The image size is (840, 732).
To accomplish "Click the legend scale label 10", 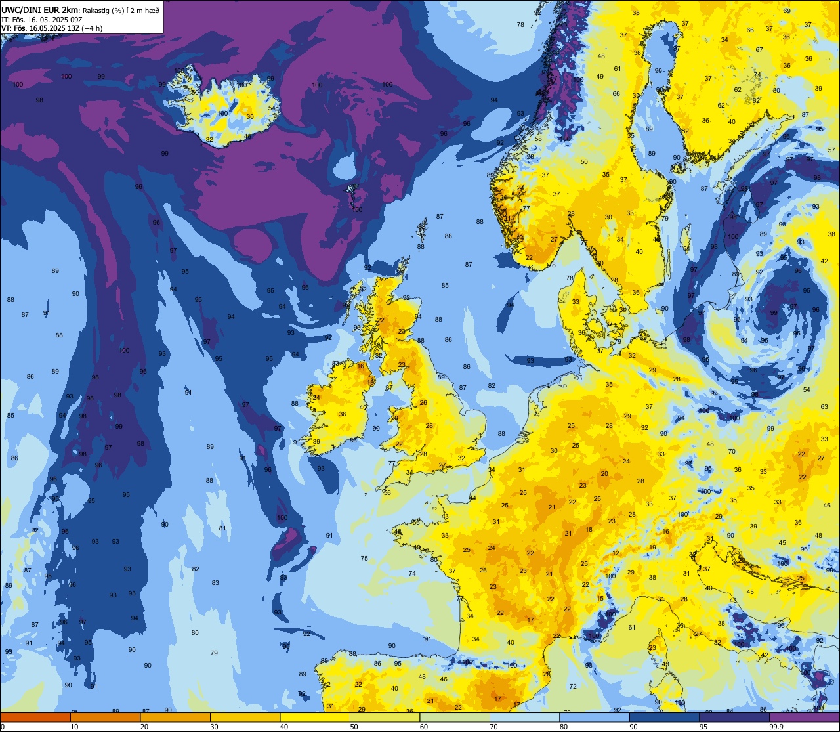I will coord(74,727).
